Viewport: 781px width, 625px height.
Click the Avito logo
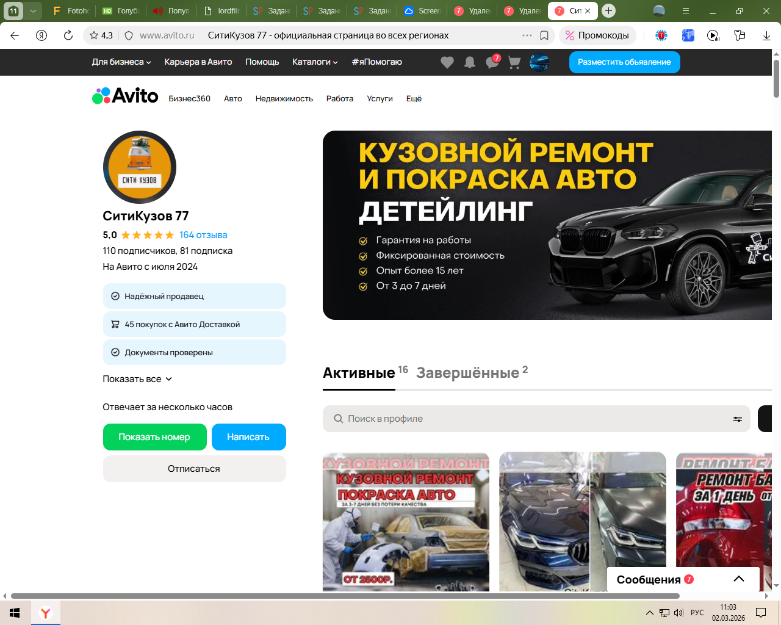point(125,96)
